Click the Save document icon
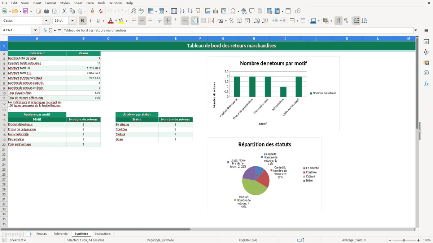The height and width of the screenshot is (243, 433). [x=26, y=11]
